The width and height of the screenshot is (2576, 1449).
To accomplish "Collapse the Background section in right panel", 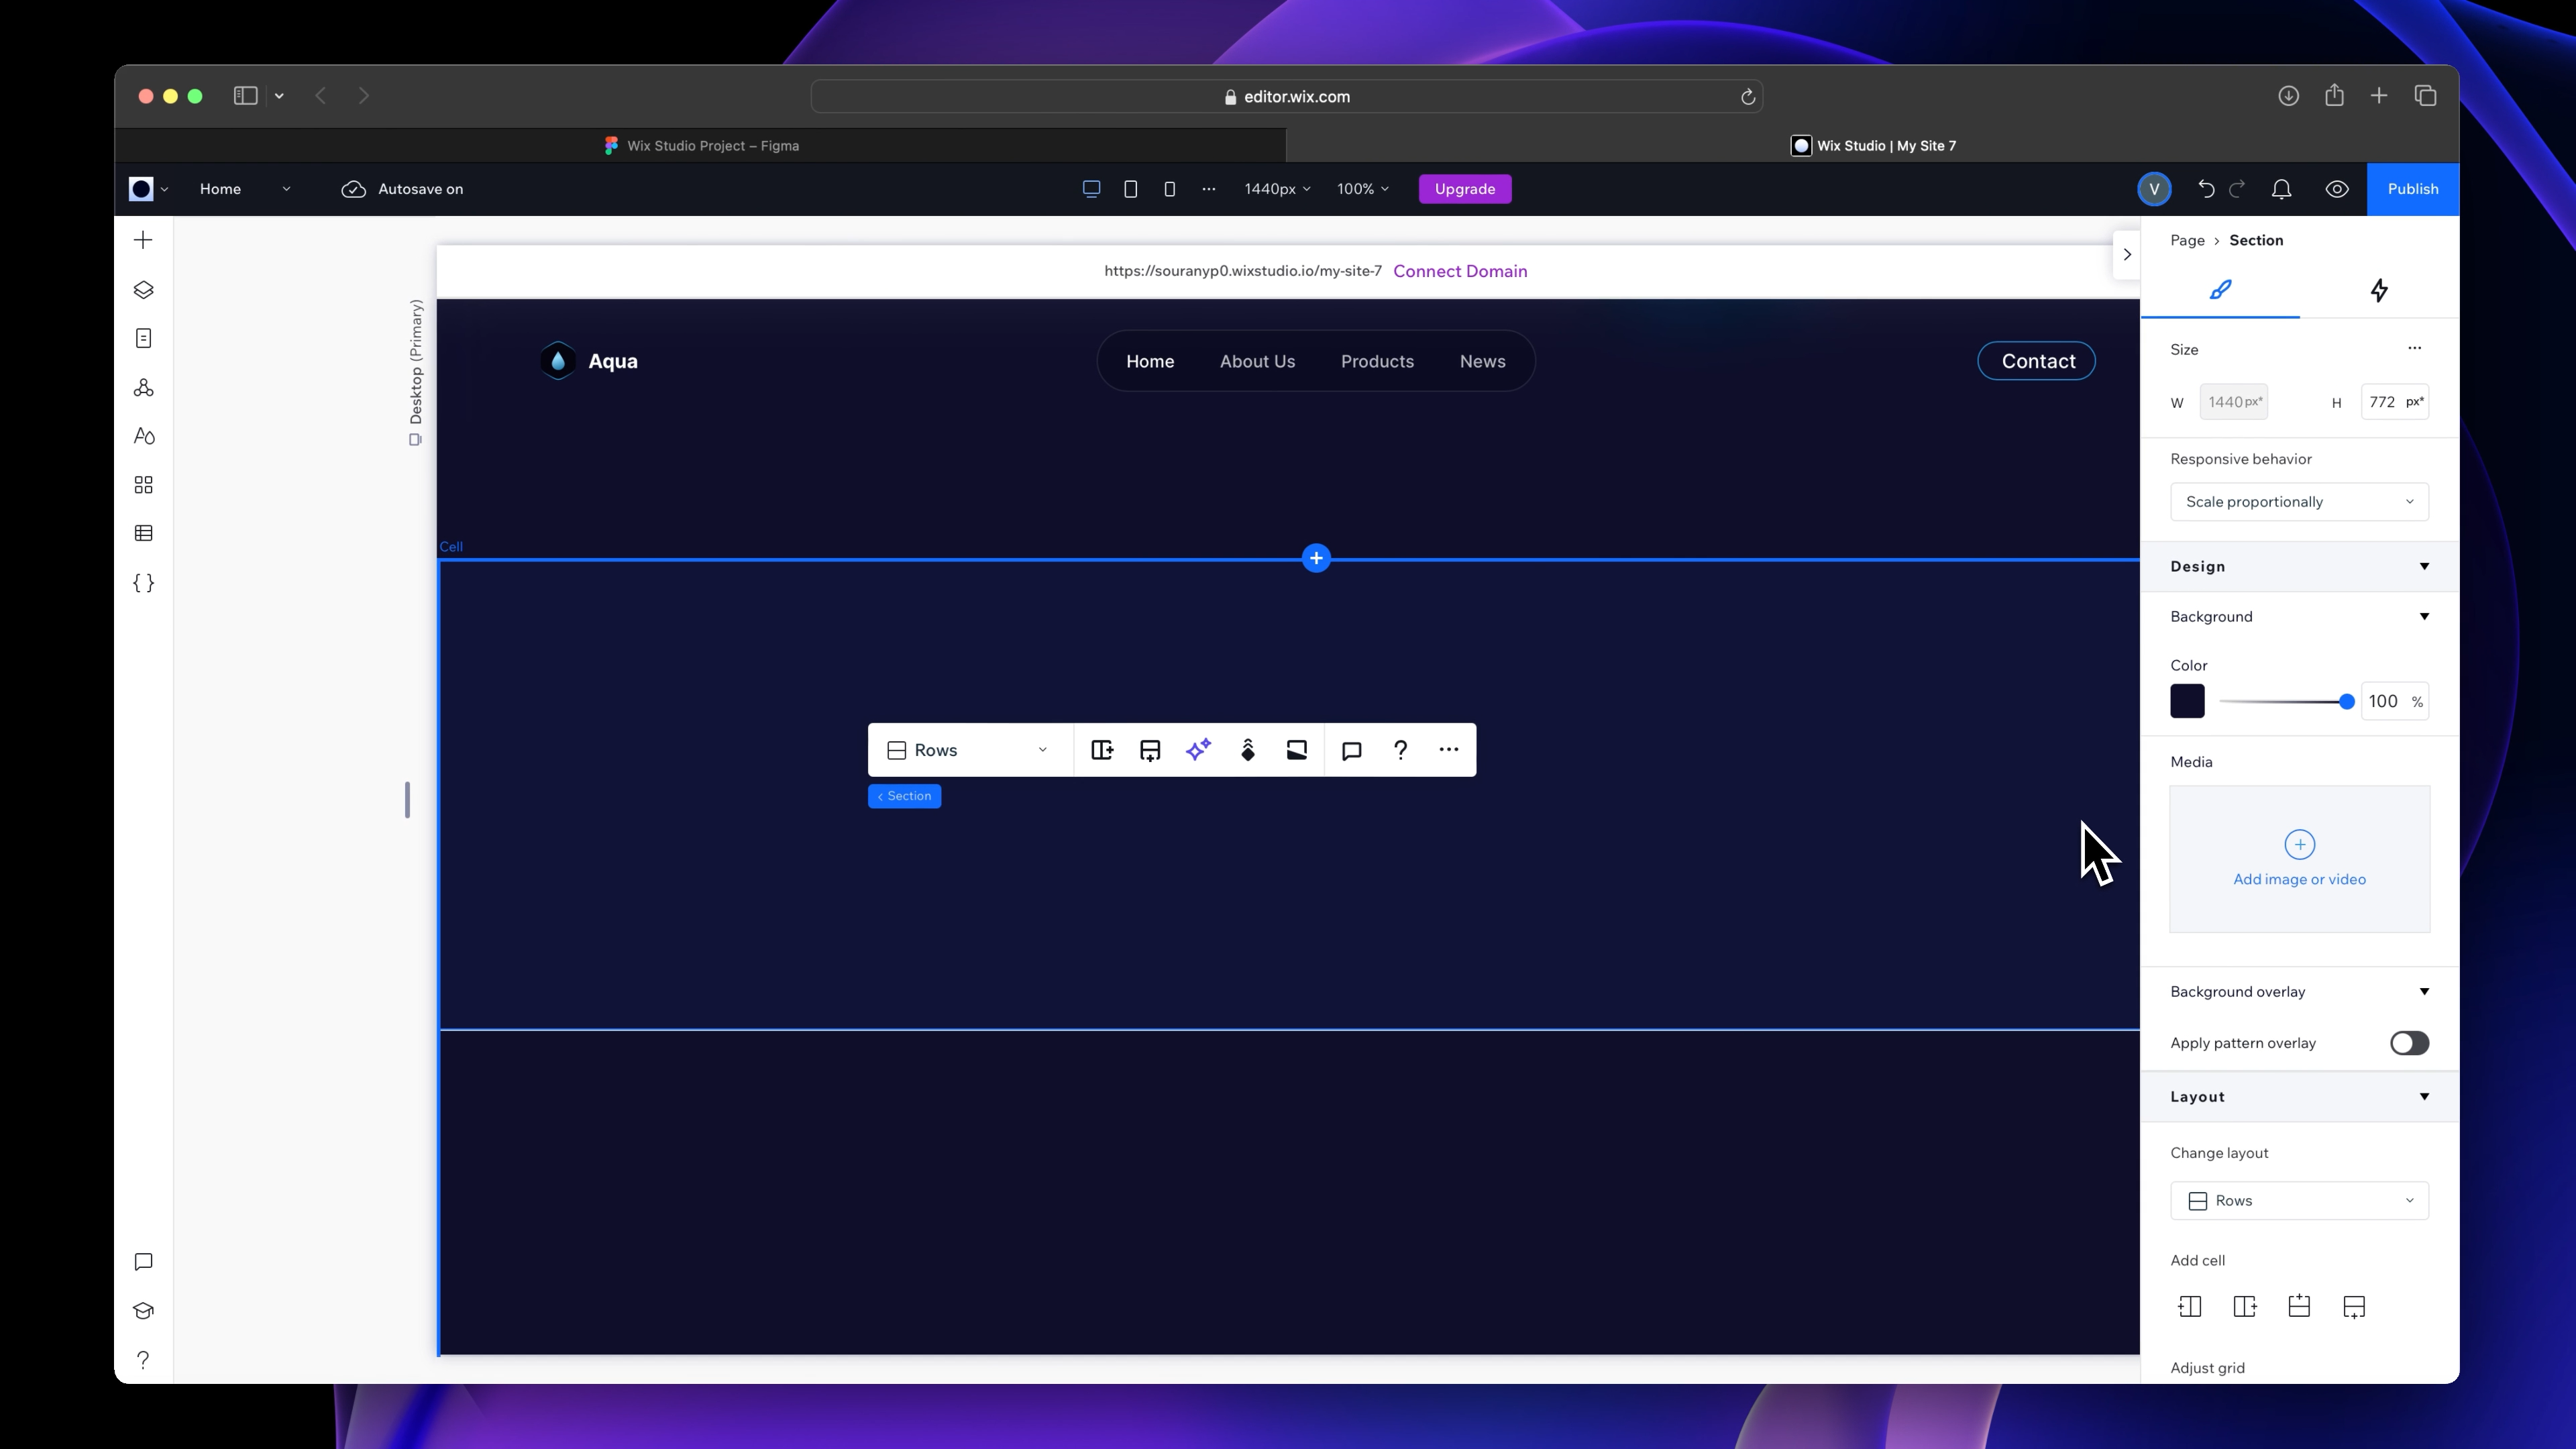I will [x=2424, y=616].
